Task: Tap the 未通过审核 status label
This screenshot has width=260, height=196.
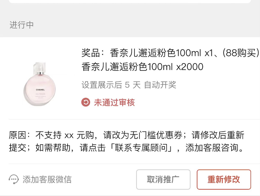Action: [114, 102]
